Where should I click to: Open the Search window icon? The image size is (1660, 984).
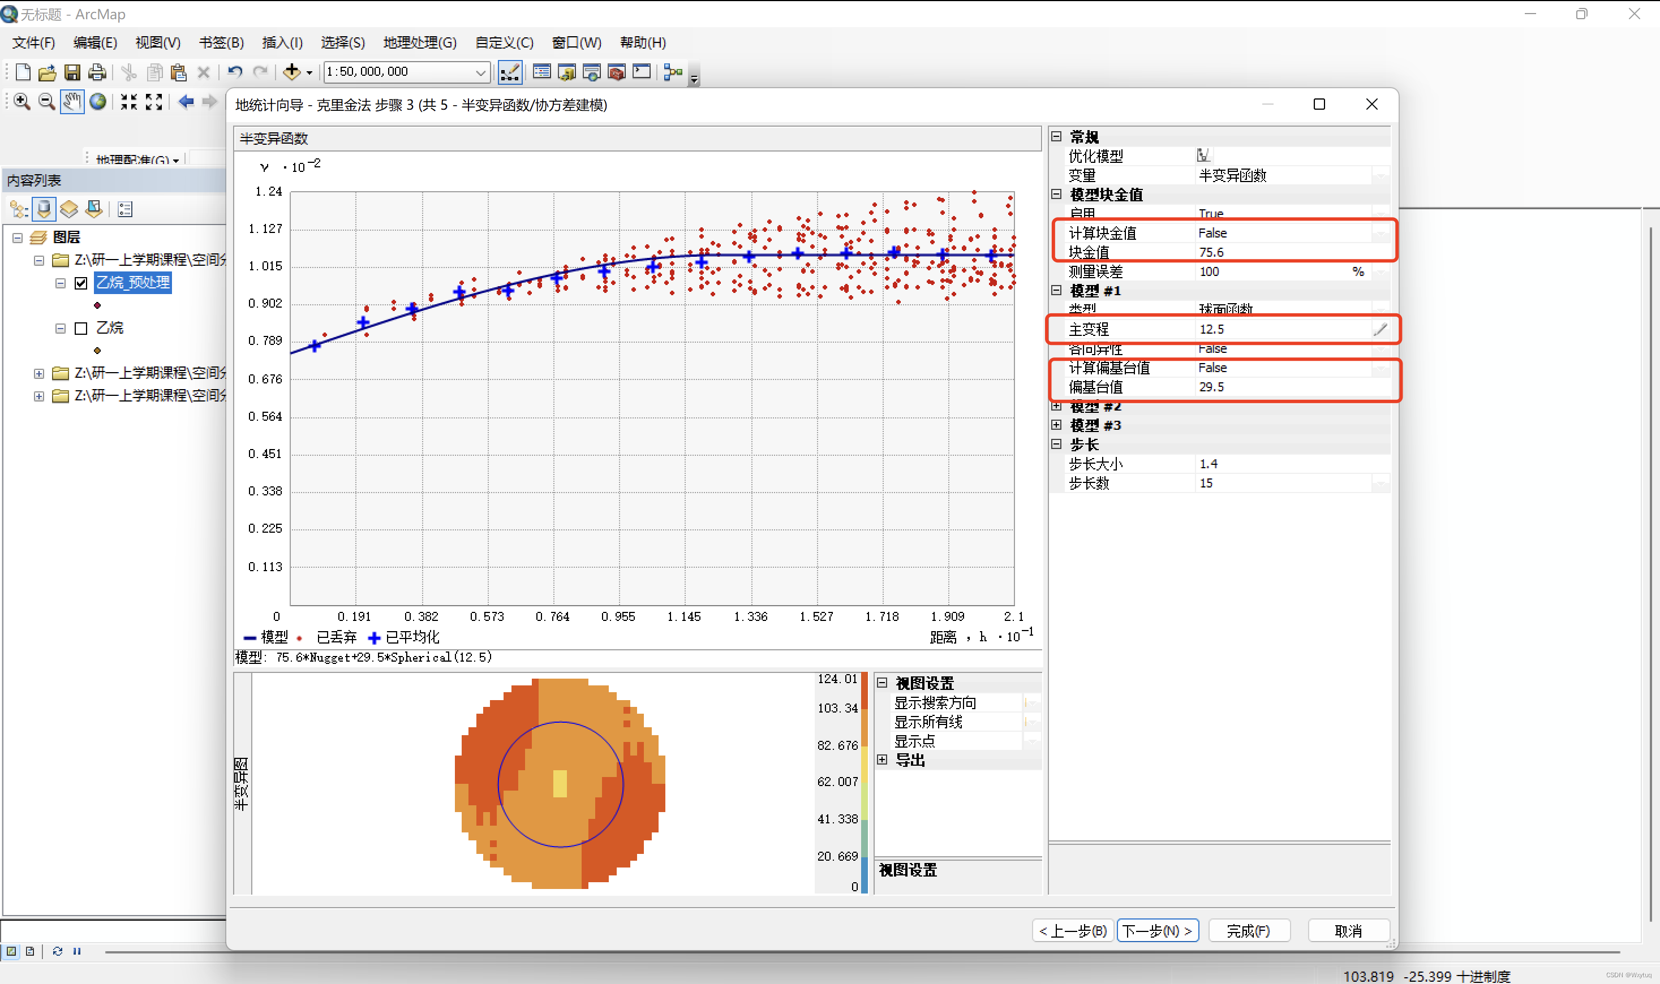tap(592, 72)
